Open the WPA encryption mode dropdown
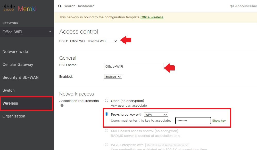Image resolution: width=257 pixels, height=150 pixels. point(156,115)
